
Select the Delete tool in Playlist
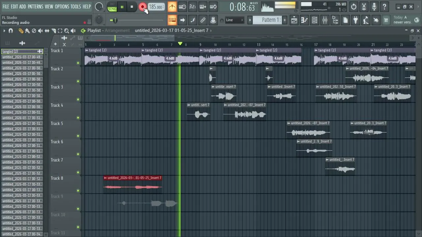[34, 31]
